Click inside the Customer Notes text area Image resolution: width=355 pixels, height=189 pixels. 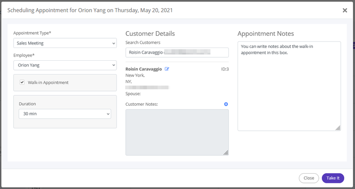point(177,132)
